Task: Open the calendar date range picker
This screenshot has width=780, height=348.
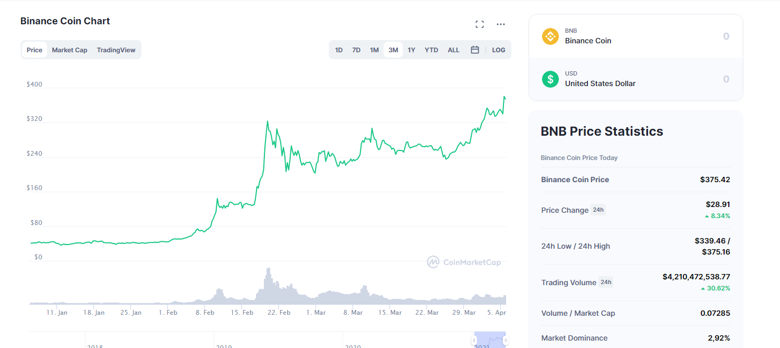Action: point(474,50)
